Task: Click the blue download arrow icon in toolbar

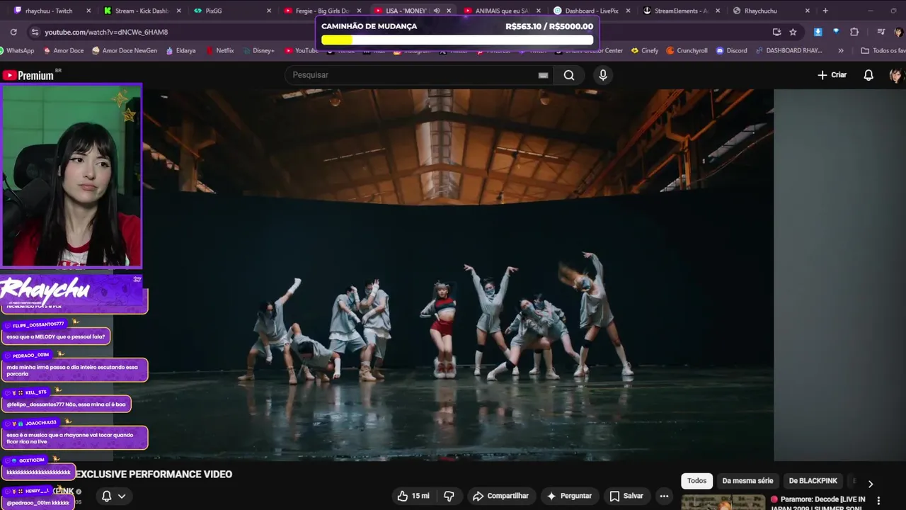Action: tap(818, 32)
